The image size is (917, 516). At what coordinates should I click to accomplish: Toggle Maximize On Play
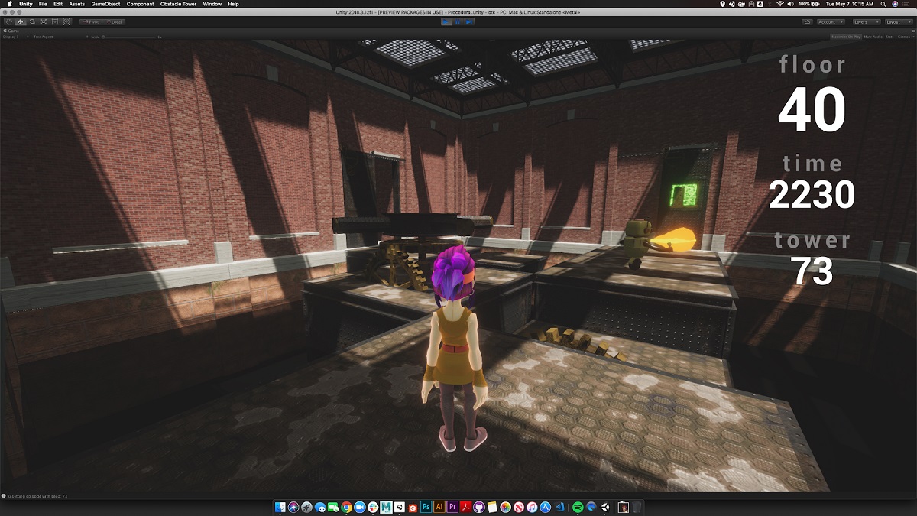click(846, 37)
